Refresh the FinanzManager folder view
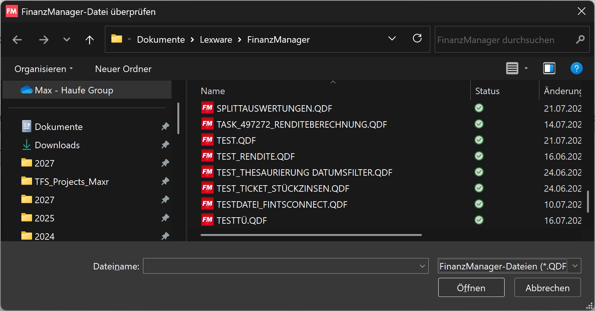The width and height of the screenshot is (595, 311). (x=417, y=38)
